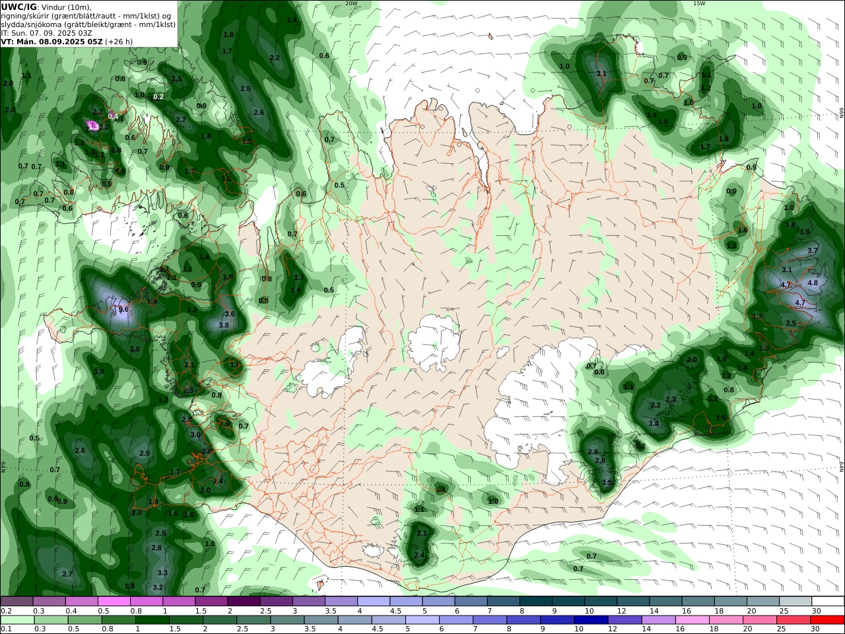Click the 3.3 precipitation value on the map

tap(162, 573)
